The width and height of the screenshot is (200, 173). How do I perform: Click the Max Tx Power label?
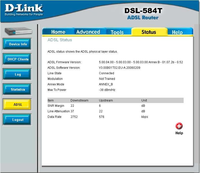click(57, 90)
